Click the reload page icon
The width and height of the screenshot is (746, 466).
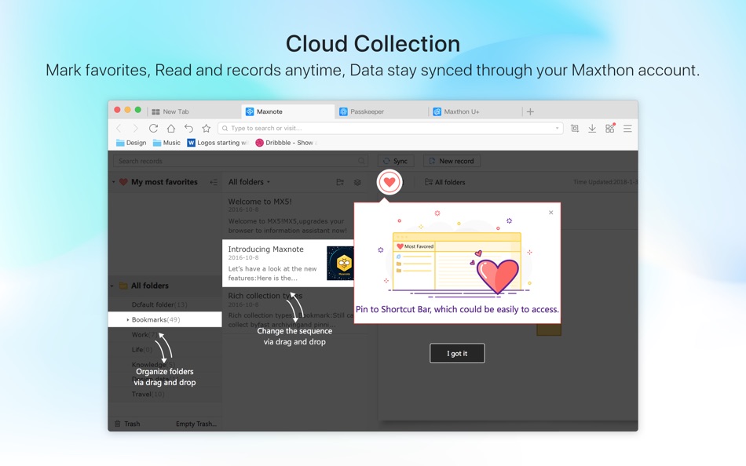[153, 129]
